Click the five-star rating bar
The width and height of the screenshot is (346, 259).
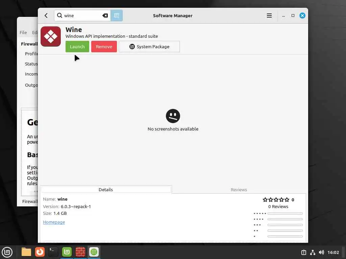285,213
